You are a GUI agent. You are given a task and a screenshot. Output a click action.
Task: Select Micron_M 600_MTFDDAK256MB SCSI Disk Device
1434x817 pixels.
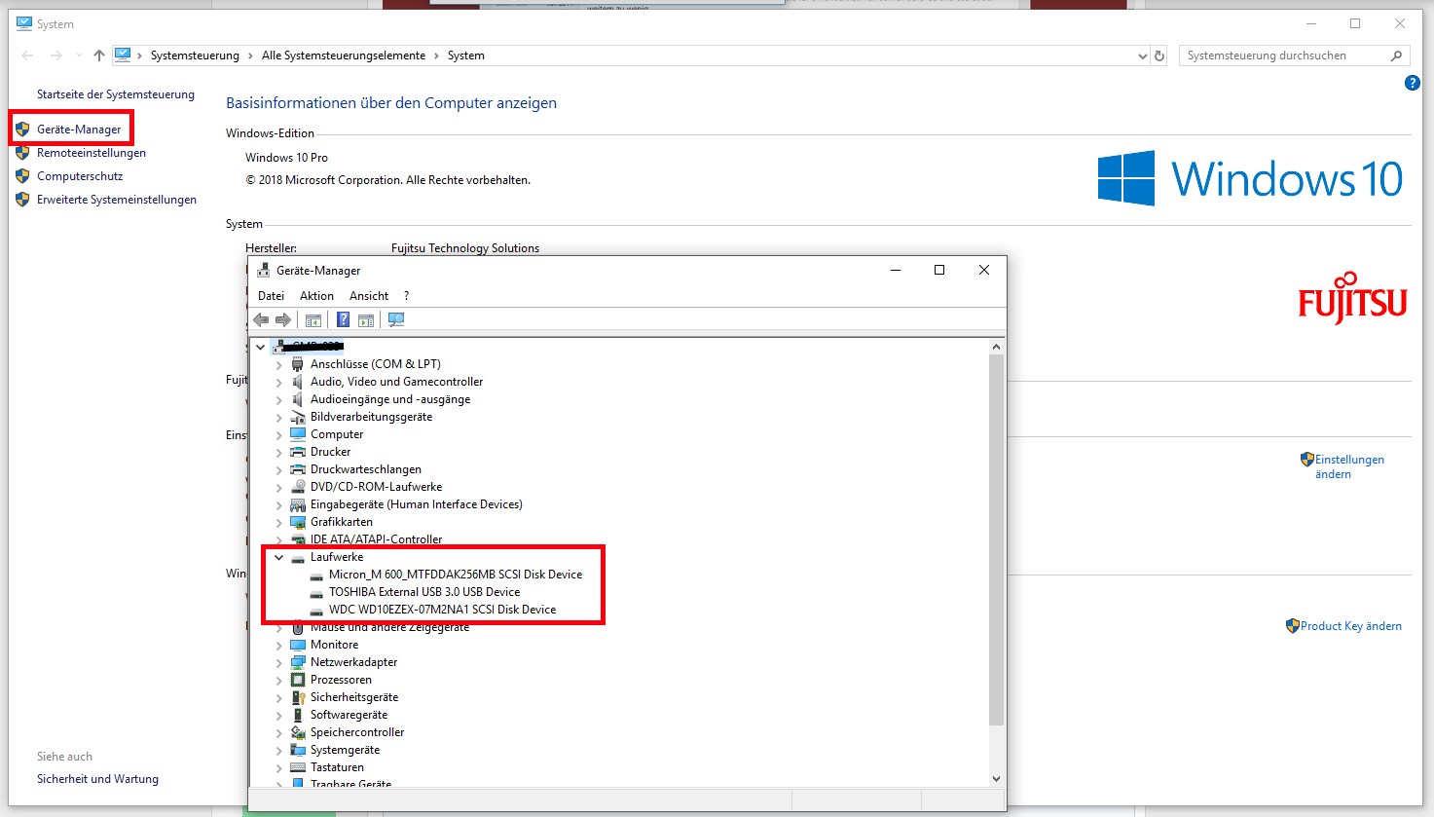coord(456,575)
